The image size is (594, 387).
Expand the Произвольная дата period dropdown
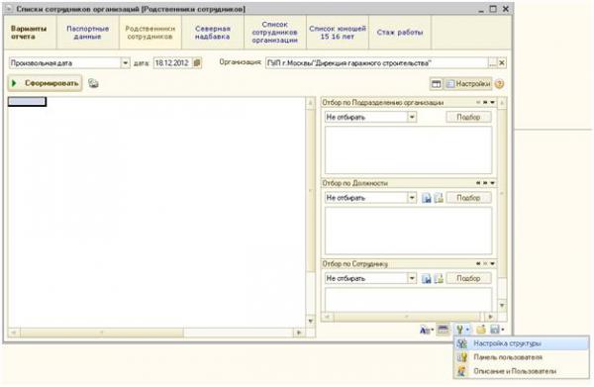[x=125, y=63]
